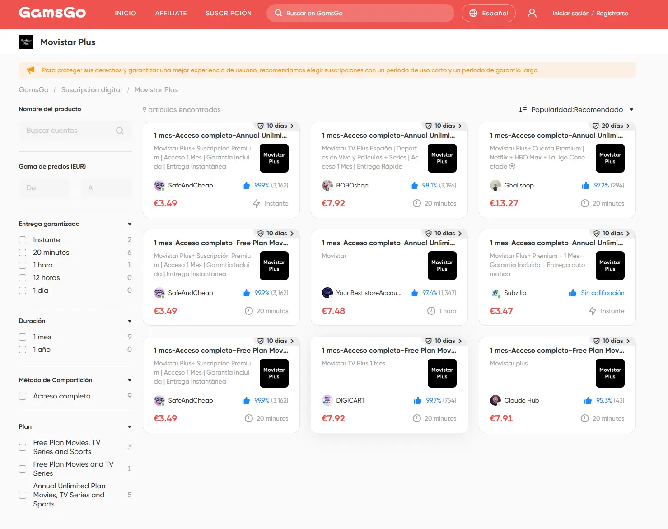Check the Instante delivery filter

tap(23, 240)
